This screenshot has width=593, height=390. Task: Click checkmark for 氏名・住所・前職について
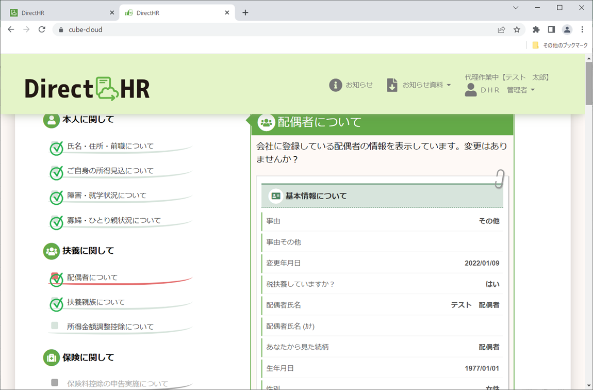coord(56,148)
